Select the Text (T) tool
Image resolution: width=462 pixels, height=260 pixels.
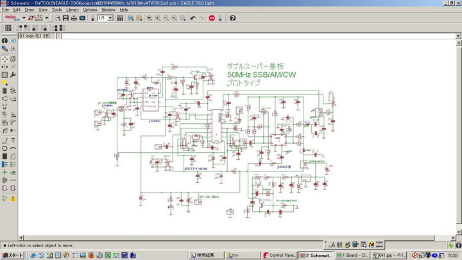13,140
